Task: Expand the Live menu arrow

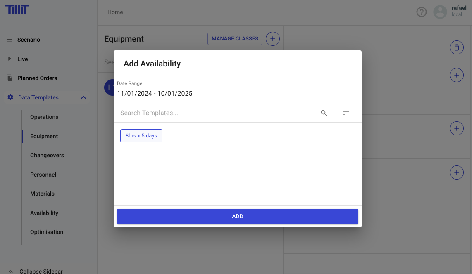Action: (10, 59)
